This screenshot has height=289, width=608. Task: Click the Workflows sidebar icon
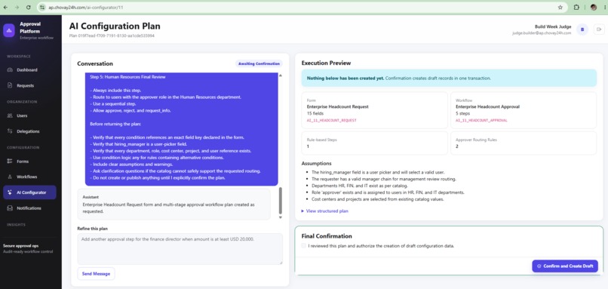click(10, 177)
